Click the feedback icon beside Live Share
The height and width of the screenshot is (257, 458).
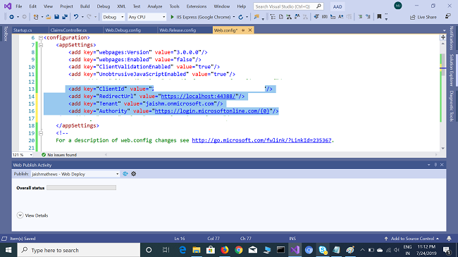coord(447,16)
